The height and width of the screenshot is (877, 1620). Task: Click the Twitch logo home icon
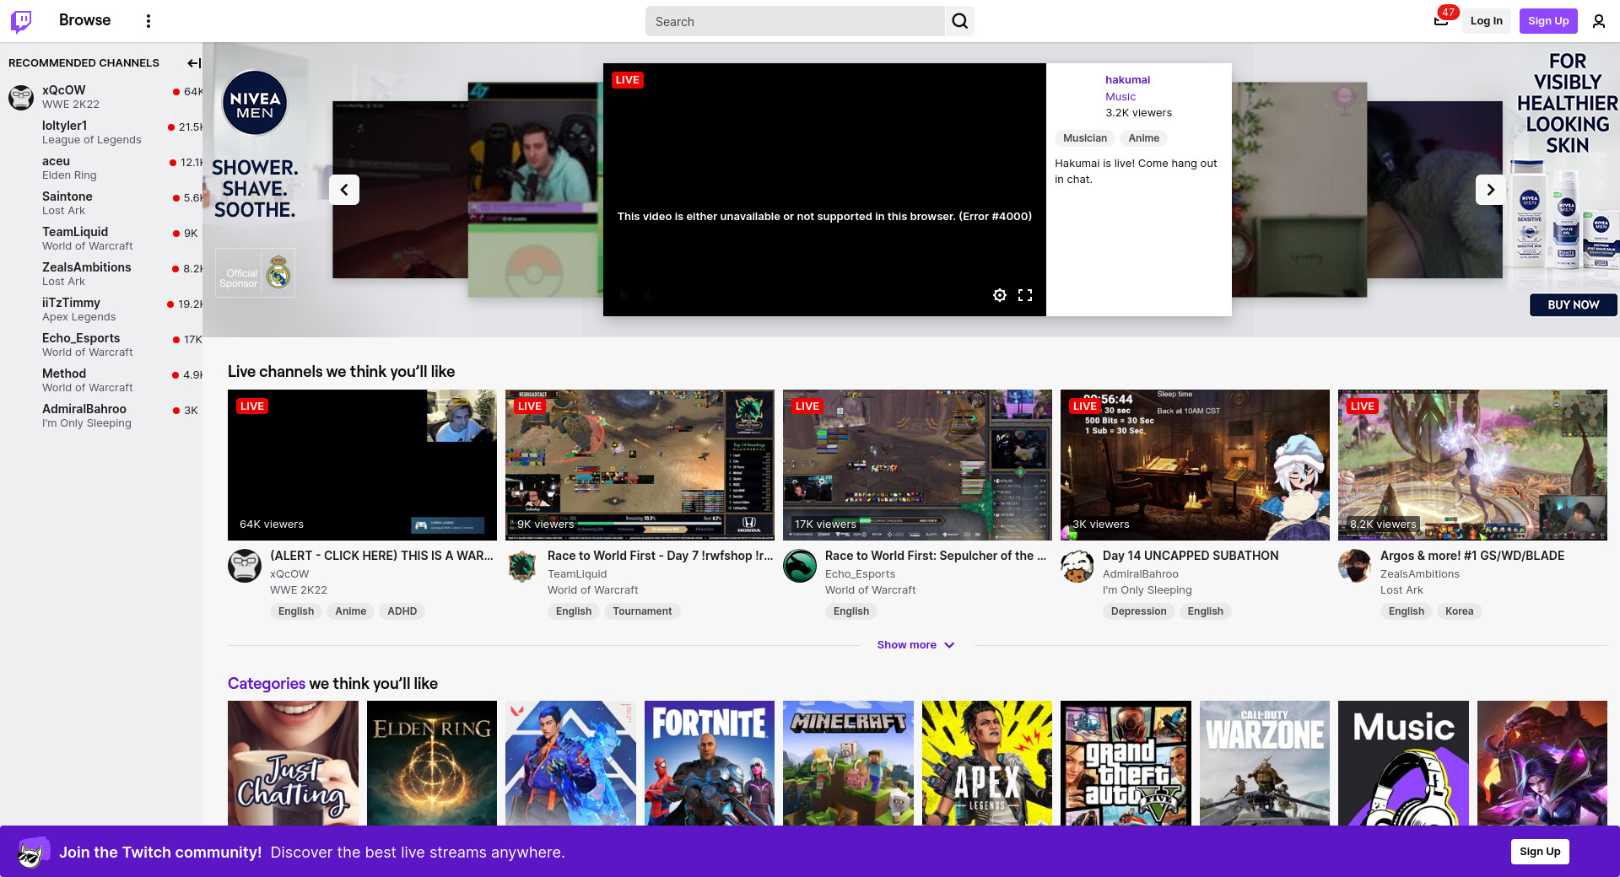tap(21, 21)
